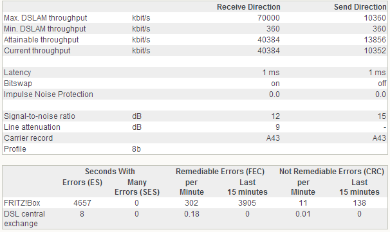Click the Line attenuation row label

pos(32,127)
